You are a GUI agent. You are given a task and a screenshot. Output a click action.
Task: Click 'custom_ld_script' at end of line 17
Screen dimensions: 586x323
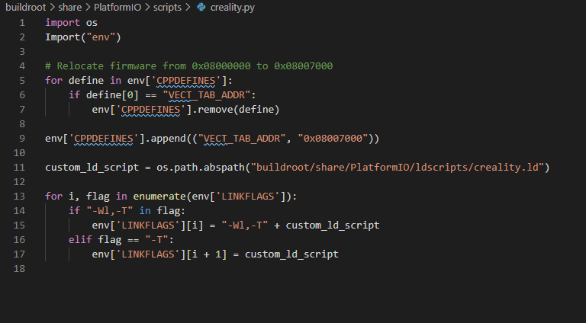point(291,254)
